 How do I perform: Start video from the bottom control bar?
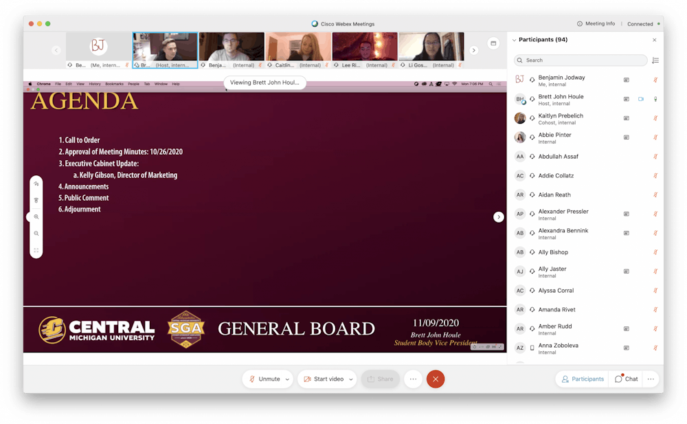pos(324,379)
